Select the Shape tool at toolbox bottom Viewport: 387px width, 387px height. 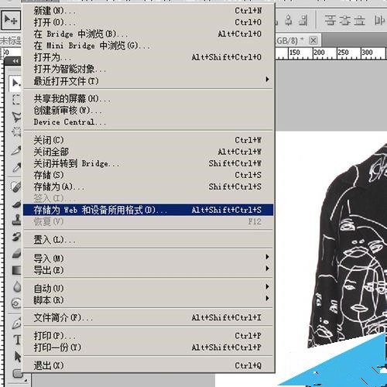tap(17, 373)
